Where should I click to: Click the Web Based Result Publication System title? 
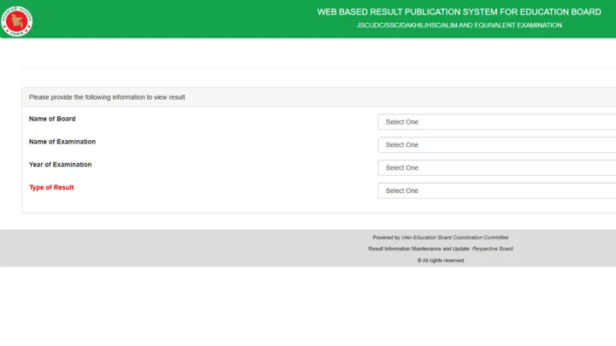point(459,12)
